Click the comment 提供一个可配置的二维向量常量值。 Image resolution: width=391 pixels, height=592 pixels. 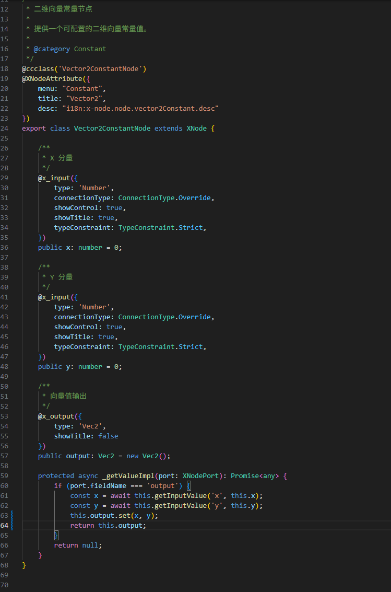coord(91,29)
